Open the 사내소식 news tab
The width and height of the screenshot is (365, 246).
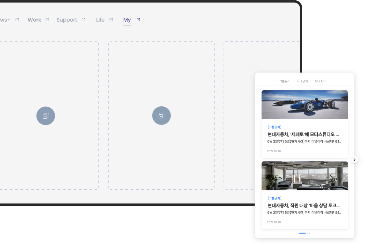320,81
